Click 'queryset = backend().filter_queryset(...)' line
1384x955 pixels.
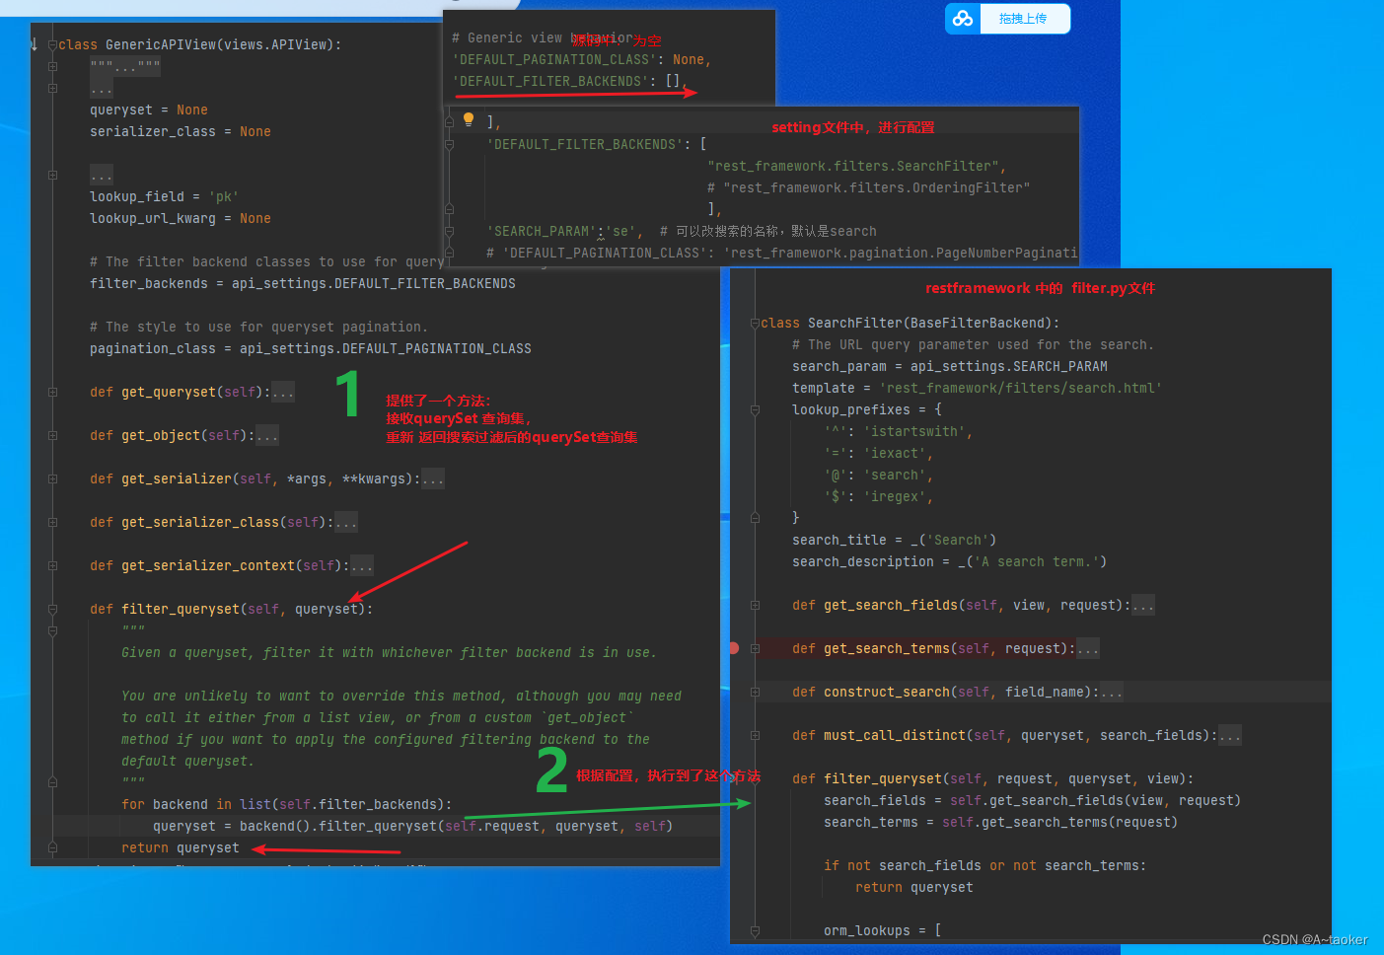pyautogui.click(x=413, y=826)
